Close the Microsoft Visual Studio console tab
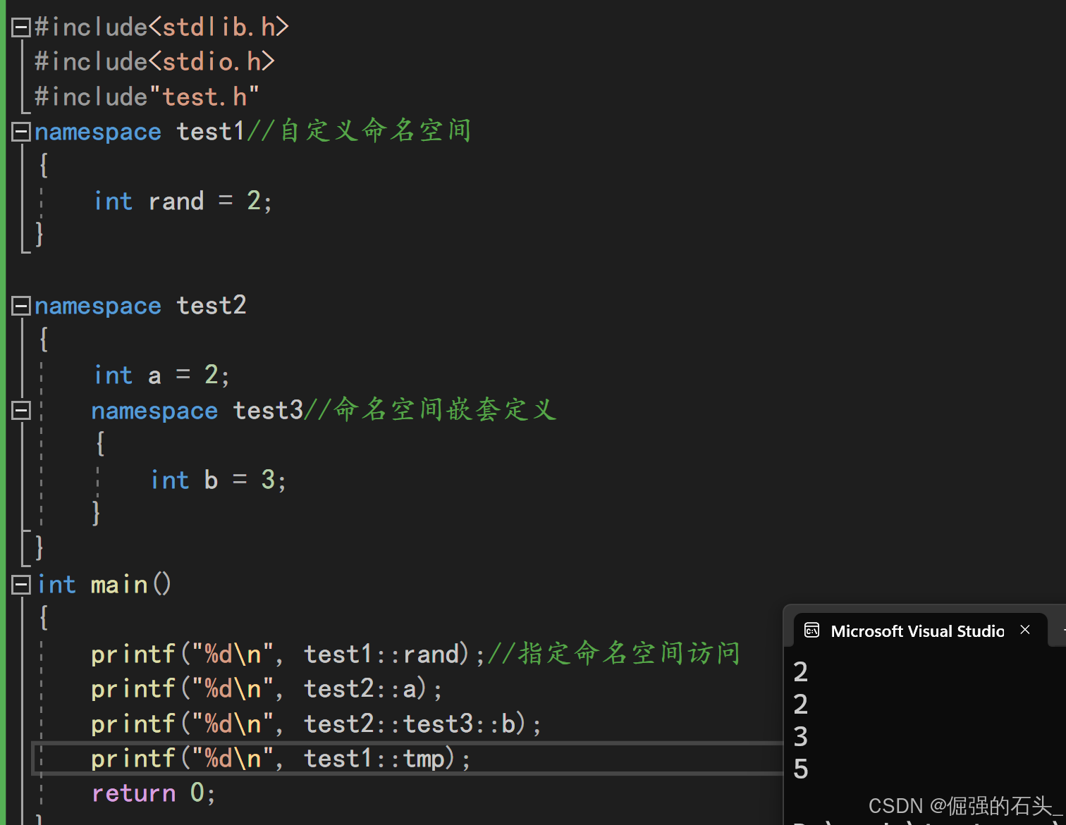1066x825 pixels. pyautogui.click(x=1025, y=630)
